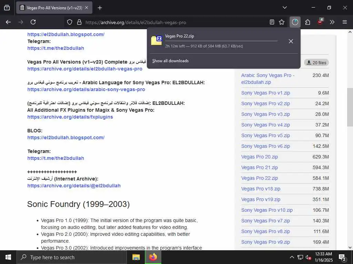Download Vegas Pro 20.zip
This screenshot has height=264, width=353.
click(260, 157)
